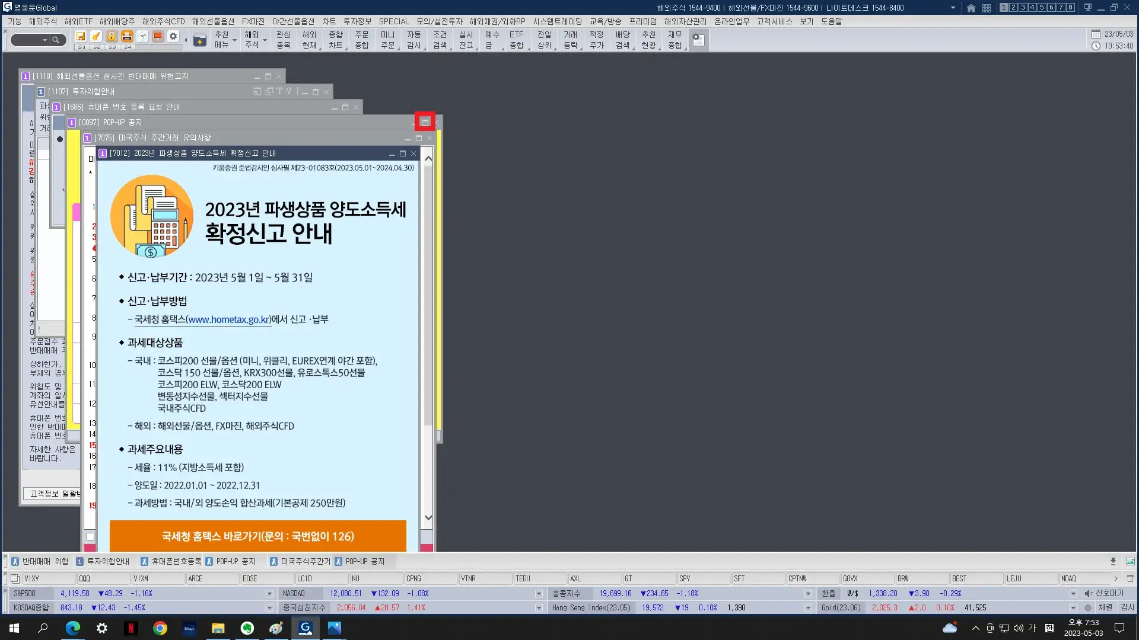
Task: Click the trash icon right of NDAQ
Action: (x=1130, y=578)
